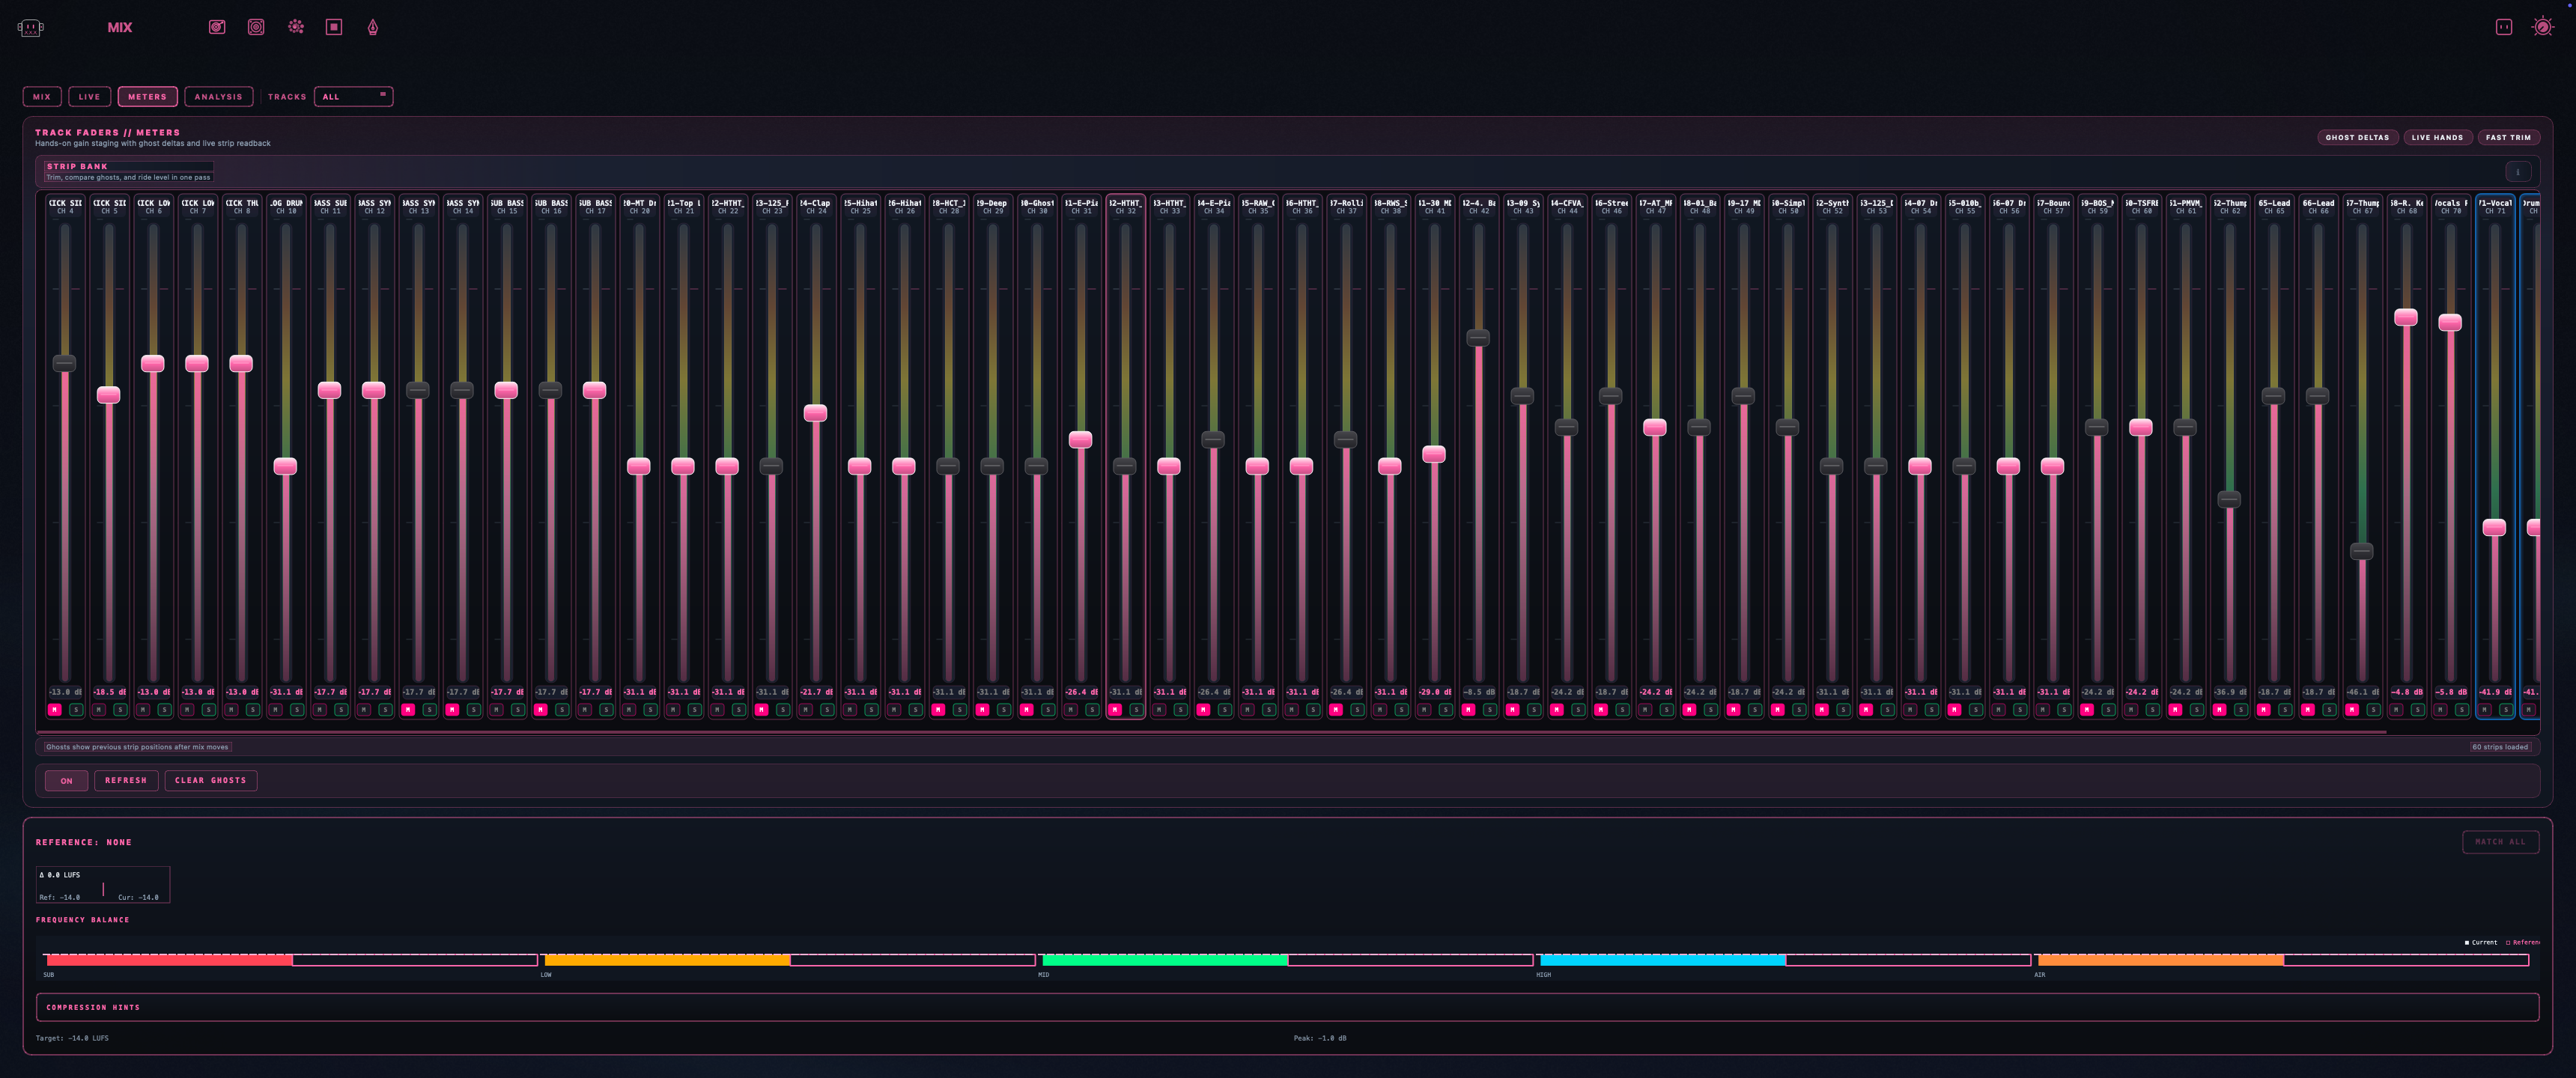2576x1078 pixels.
Task: Click the horizontal scrollbar below the strips
Action: pos(1213,732)
